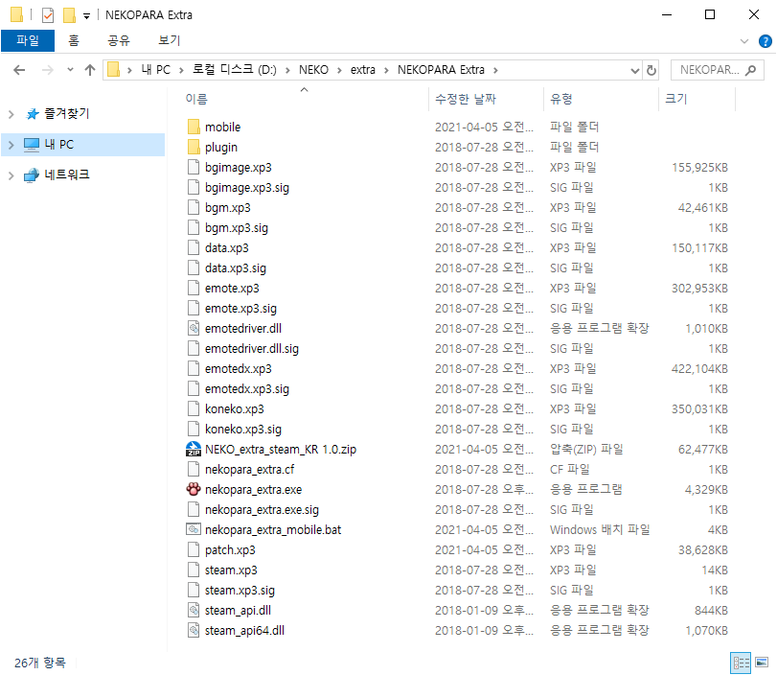Select file steam.xp3

pyautogui.click(x=231, y=570)
